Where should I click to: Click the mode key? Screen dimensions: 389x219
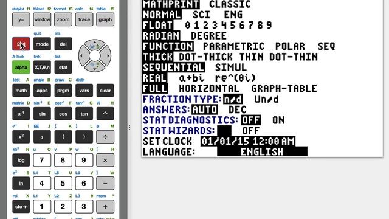point(42,44)
